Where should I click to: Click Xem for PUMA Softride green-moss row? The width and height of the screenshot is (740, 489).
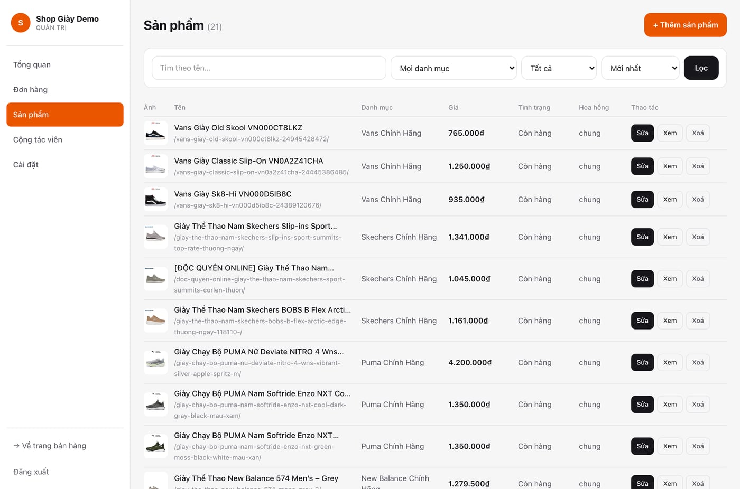(x=670, y=446)
